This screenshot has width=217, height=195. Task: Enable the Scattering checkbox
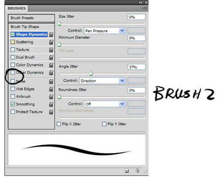click(13, 42)
